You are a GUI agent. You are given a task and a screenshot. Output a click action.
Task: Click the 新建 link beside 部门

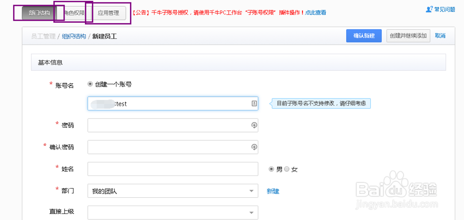point(273,191)
